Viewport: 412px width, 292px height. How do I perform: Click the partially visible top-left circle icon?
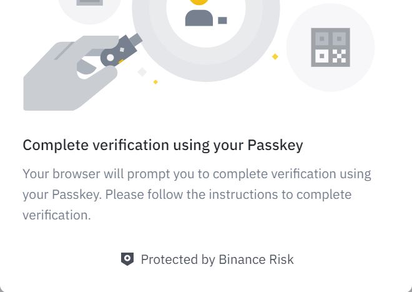tap(89, 6)
